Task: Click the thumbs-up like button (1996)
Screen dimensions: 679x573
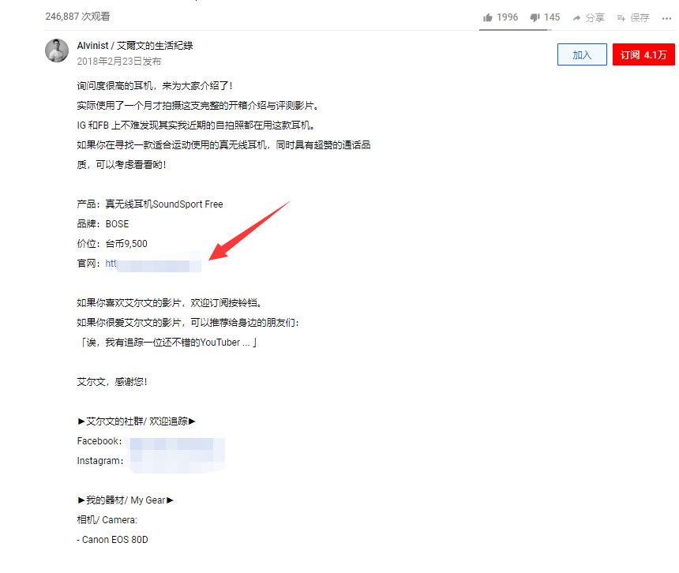Action: pyautogui.click(x=500, y=17)
